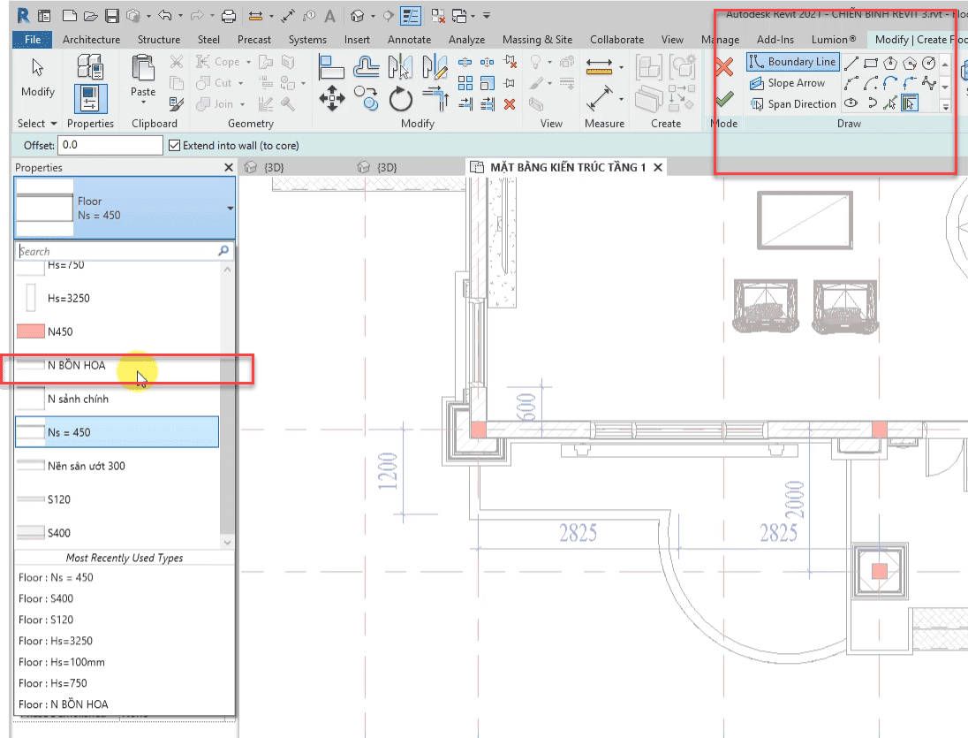This screenshot has height=738, width=968.
Task: Open the Switch Windows dropdown arrow
Action: 473,16
